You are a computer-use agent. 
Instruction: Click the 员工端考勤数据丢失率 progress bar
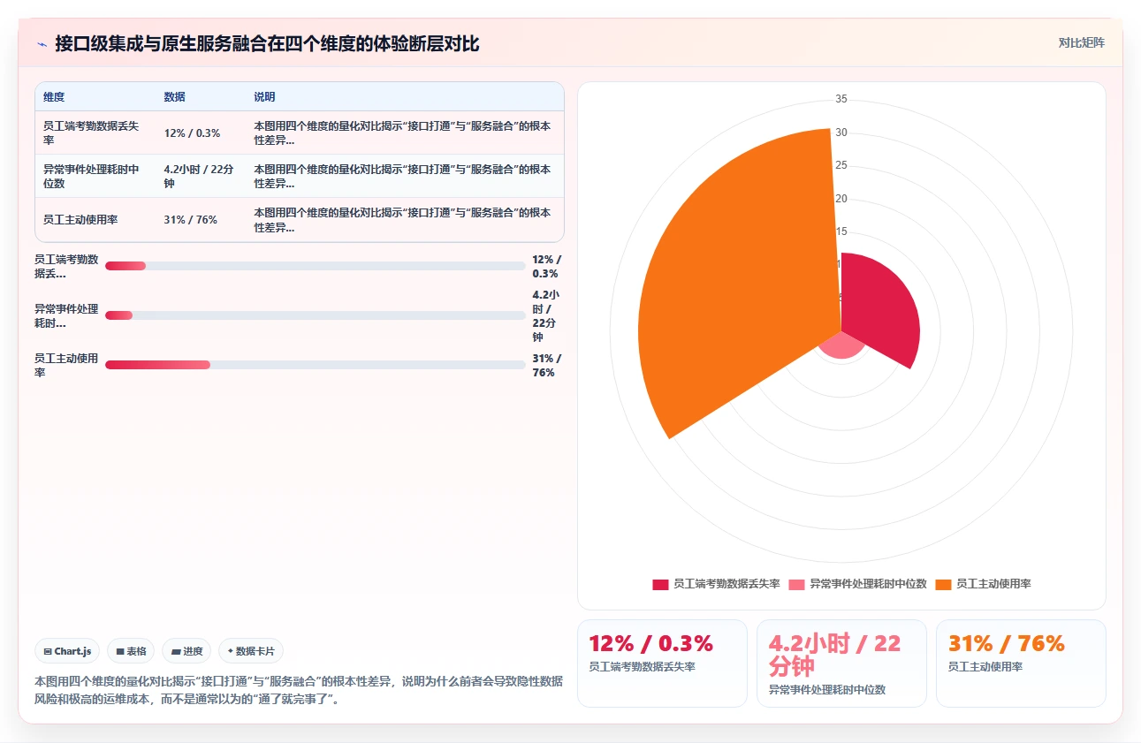(x=315, y=266)
